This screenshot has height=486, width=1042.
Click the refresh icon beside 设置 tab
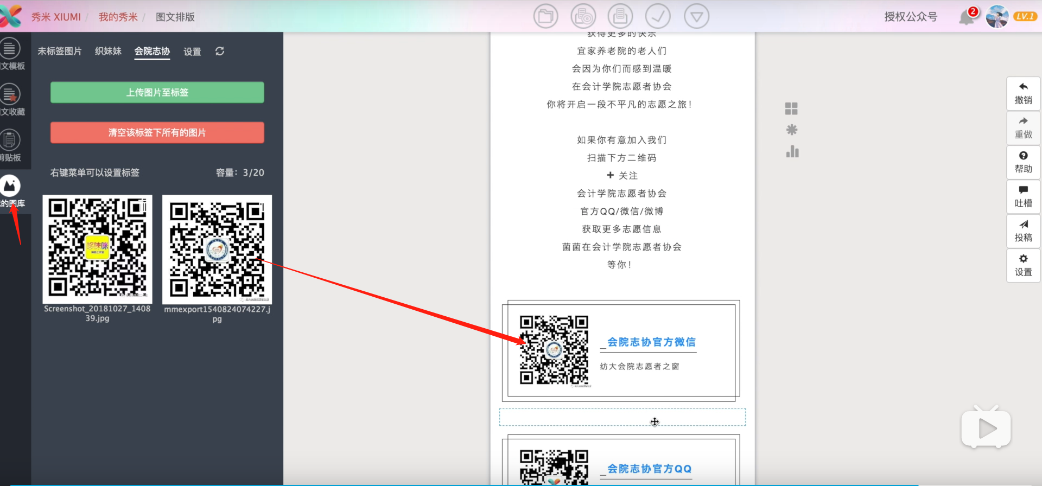click(220, 51)
